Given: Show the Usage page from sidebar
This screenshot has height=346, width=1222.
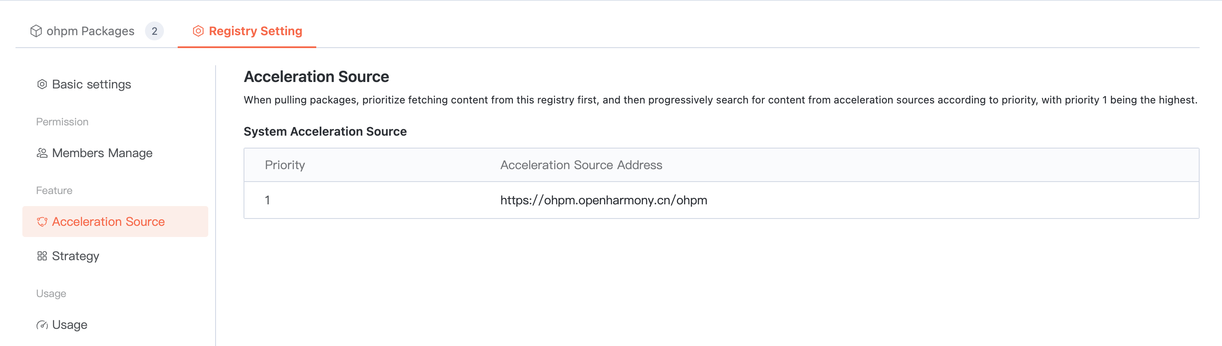Looking at the screenshot, I should 70,325.
